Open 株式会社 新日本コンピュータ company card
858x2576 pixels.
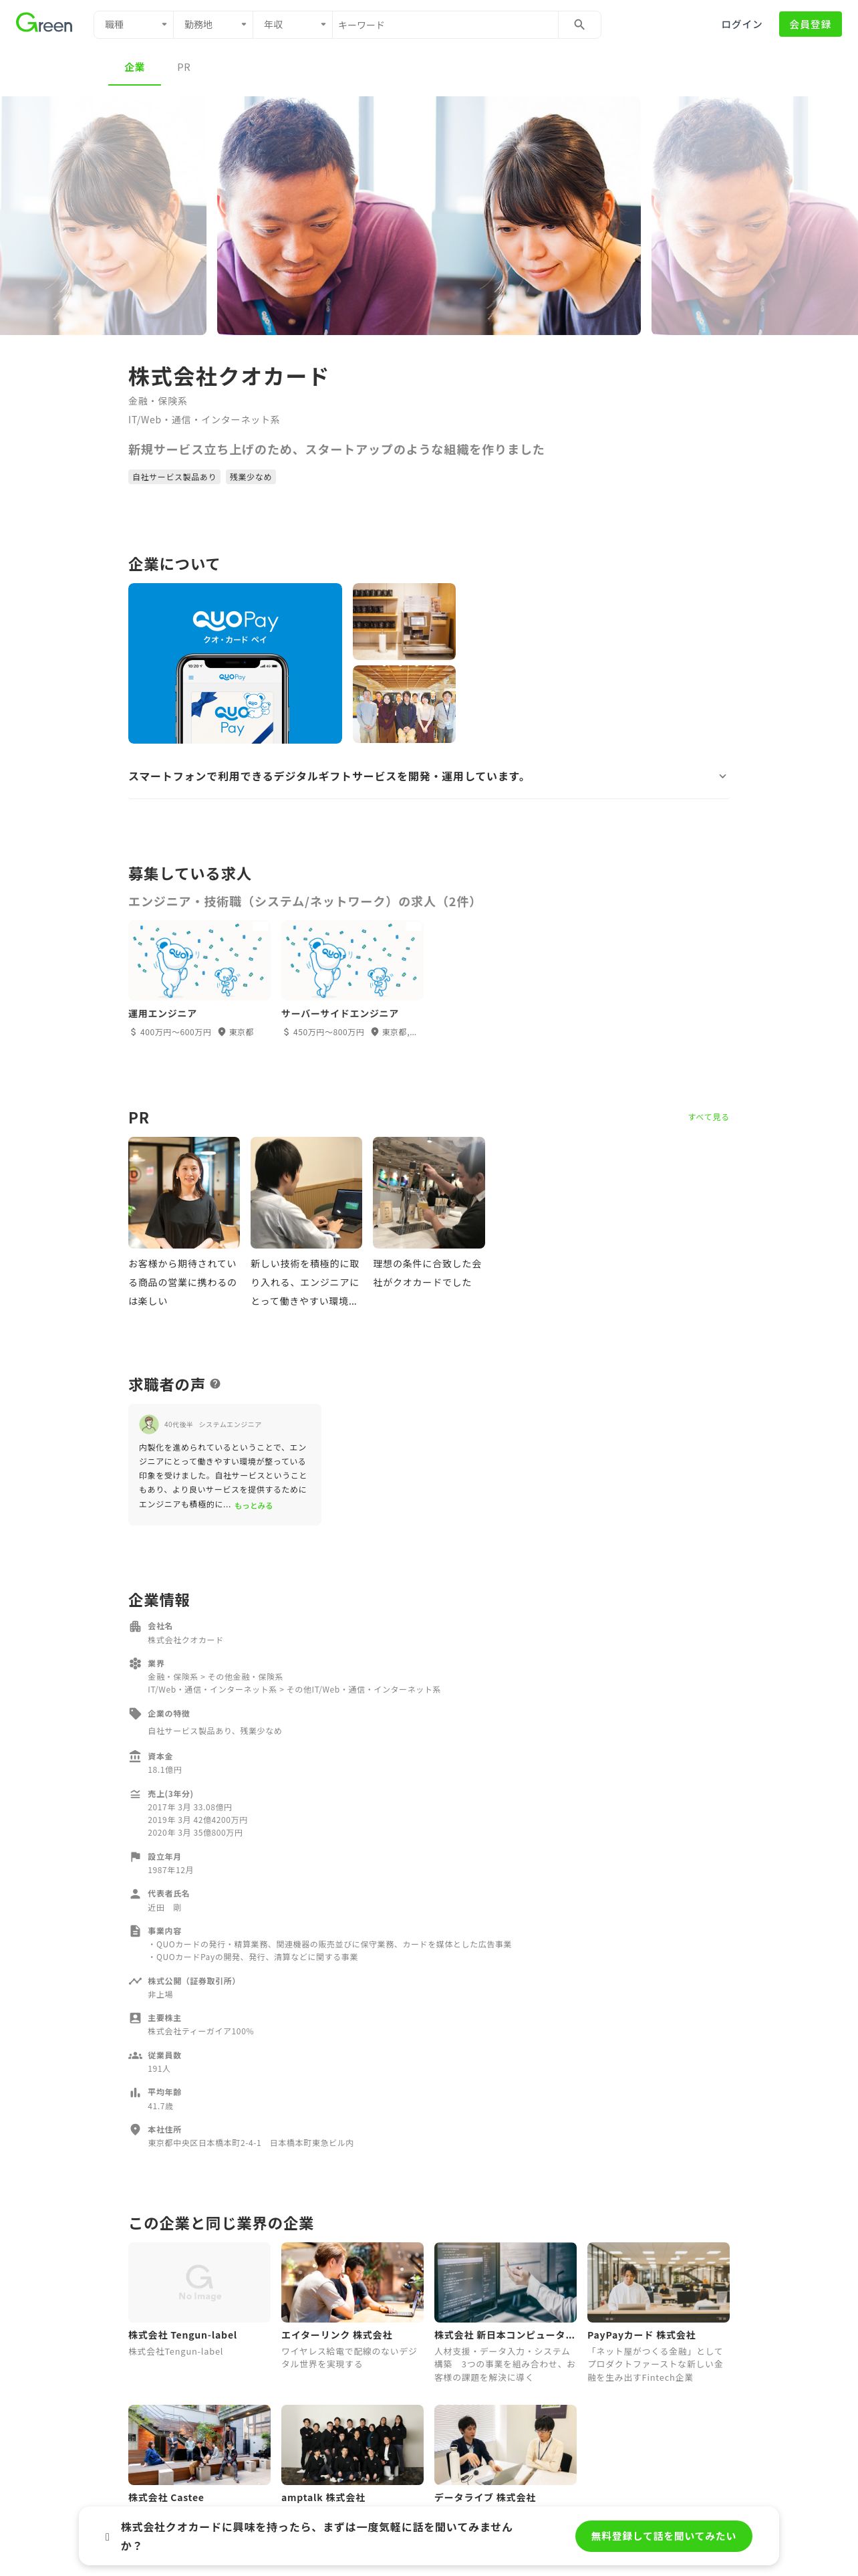505,2312
